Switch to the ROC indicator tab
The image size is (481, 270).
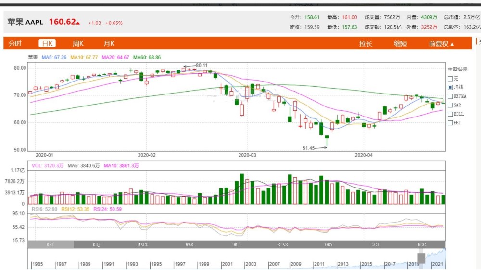422,244
